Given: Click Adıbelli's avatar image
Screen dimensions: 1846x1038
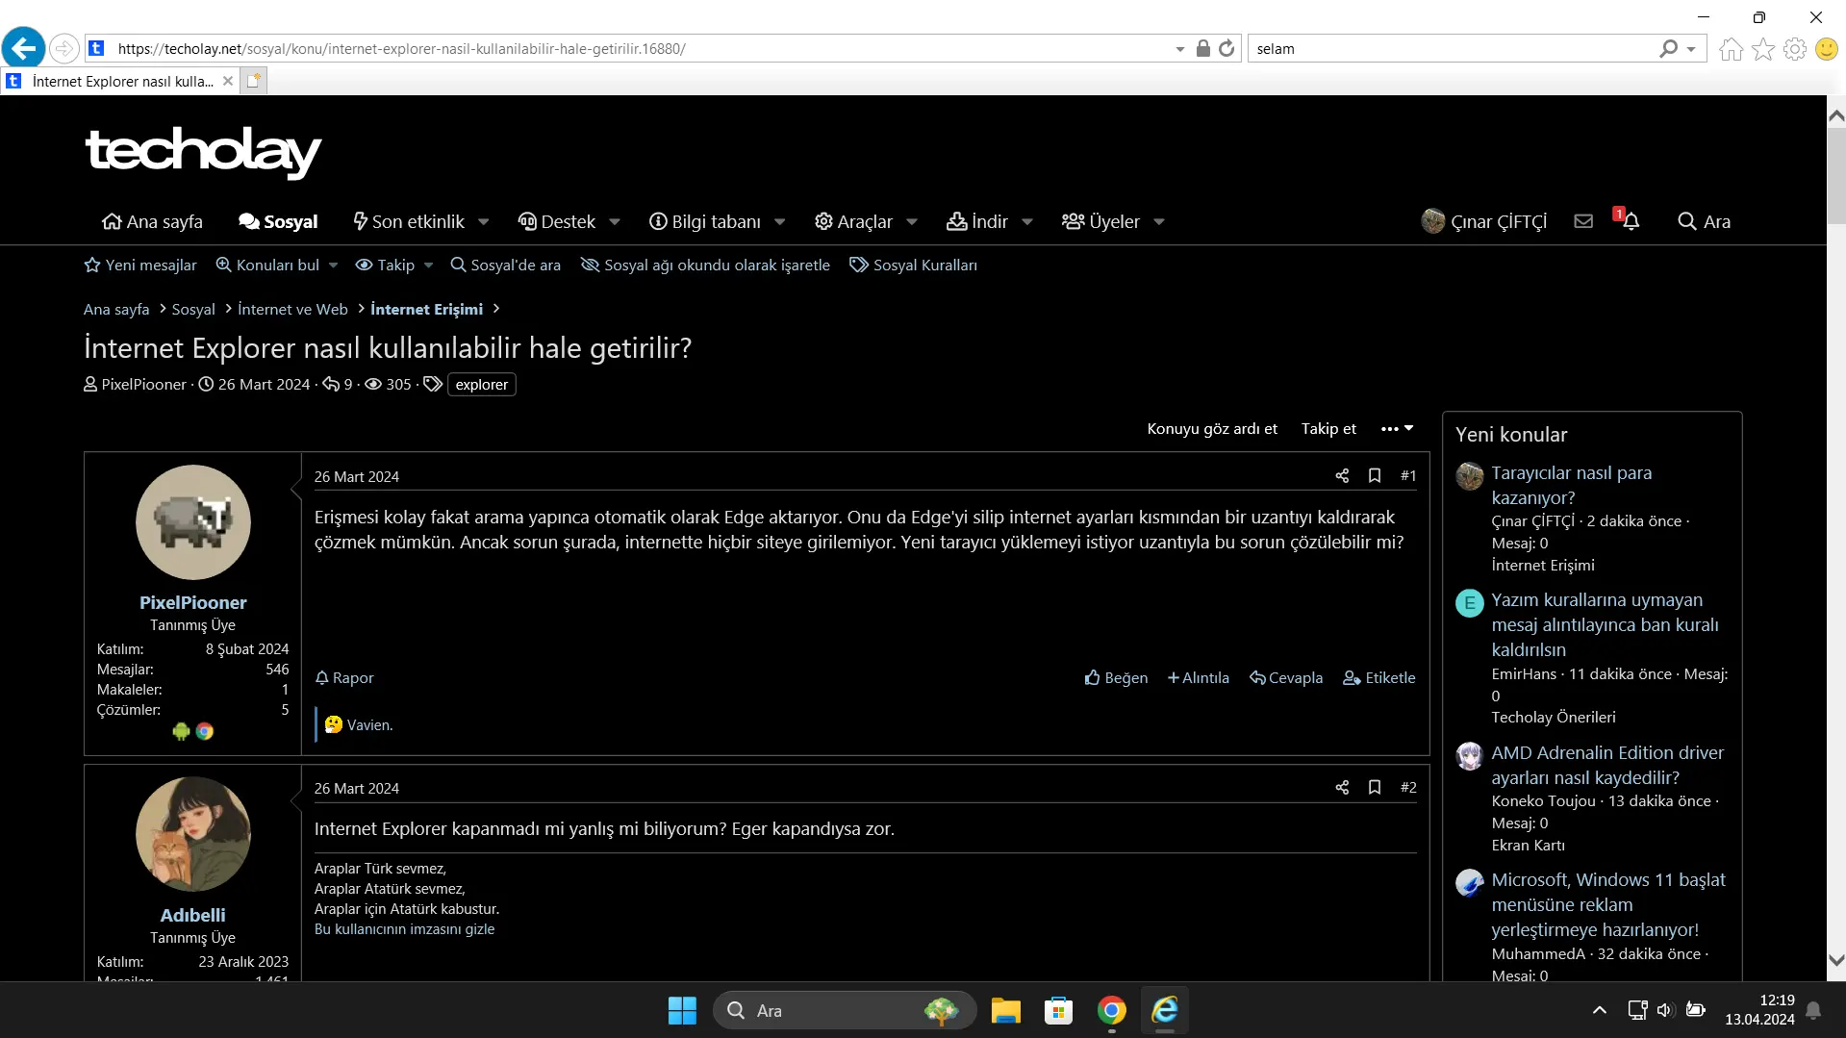Looking at the screenshot, I should click(x=192, y=834).
